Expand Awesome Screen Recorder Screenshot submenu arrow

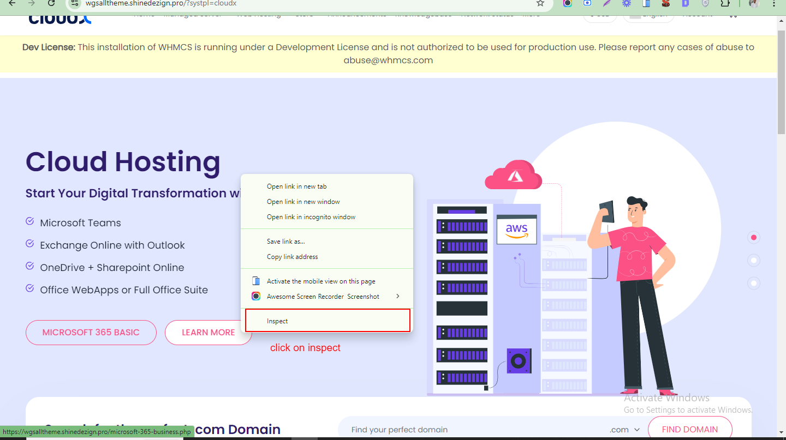tap(397, 296)
